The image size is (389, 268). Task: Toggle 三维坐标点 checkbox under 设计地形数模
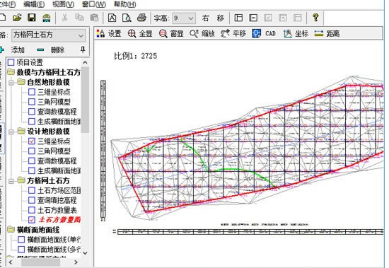(32, 141)
